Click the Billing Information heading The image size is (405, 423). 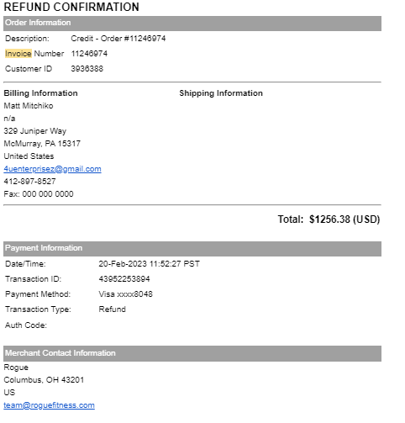point(40,93)
